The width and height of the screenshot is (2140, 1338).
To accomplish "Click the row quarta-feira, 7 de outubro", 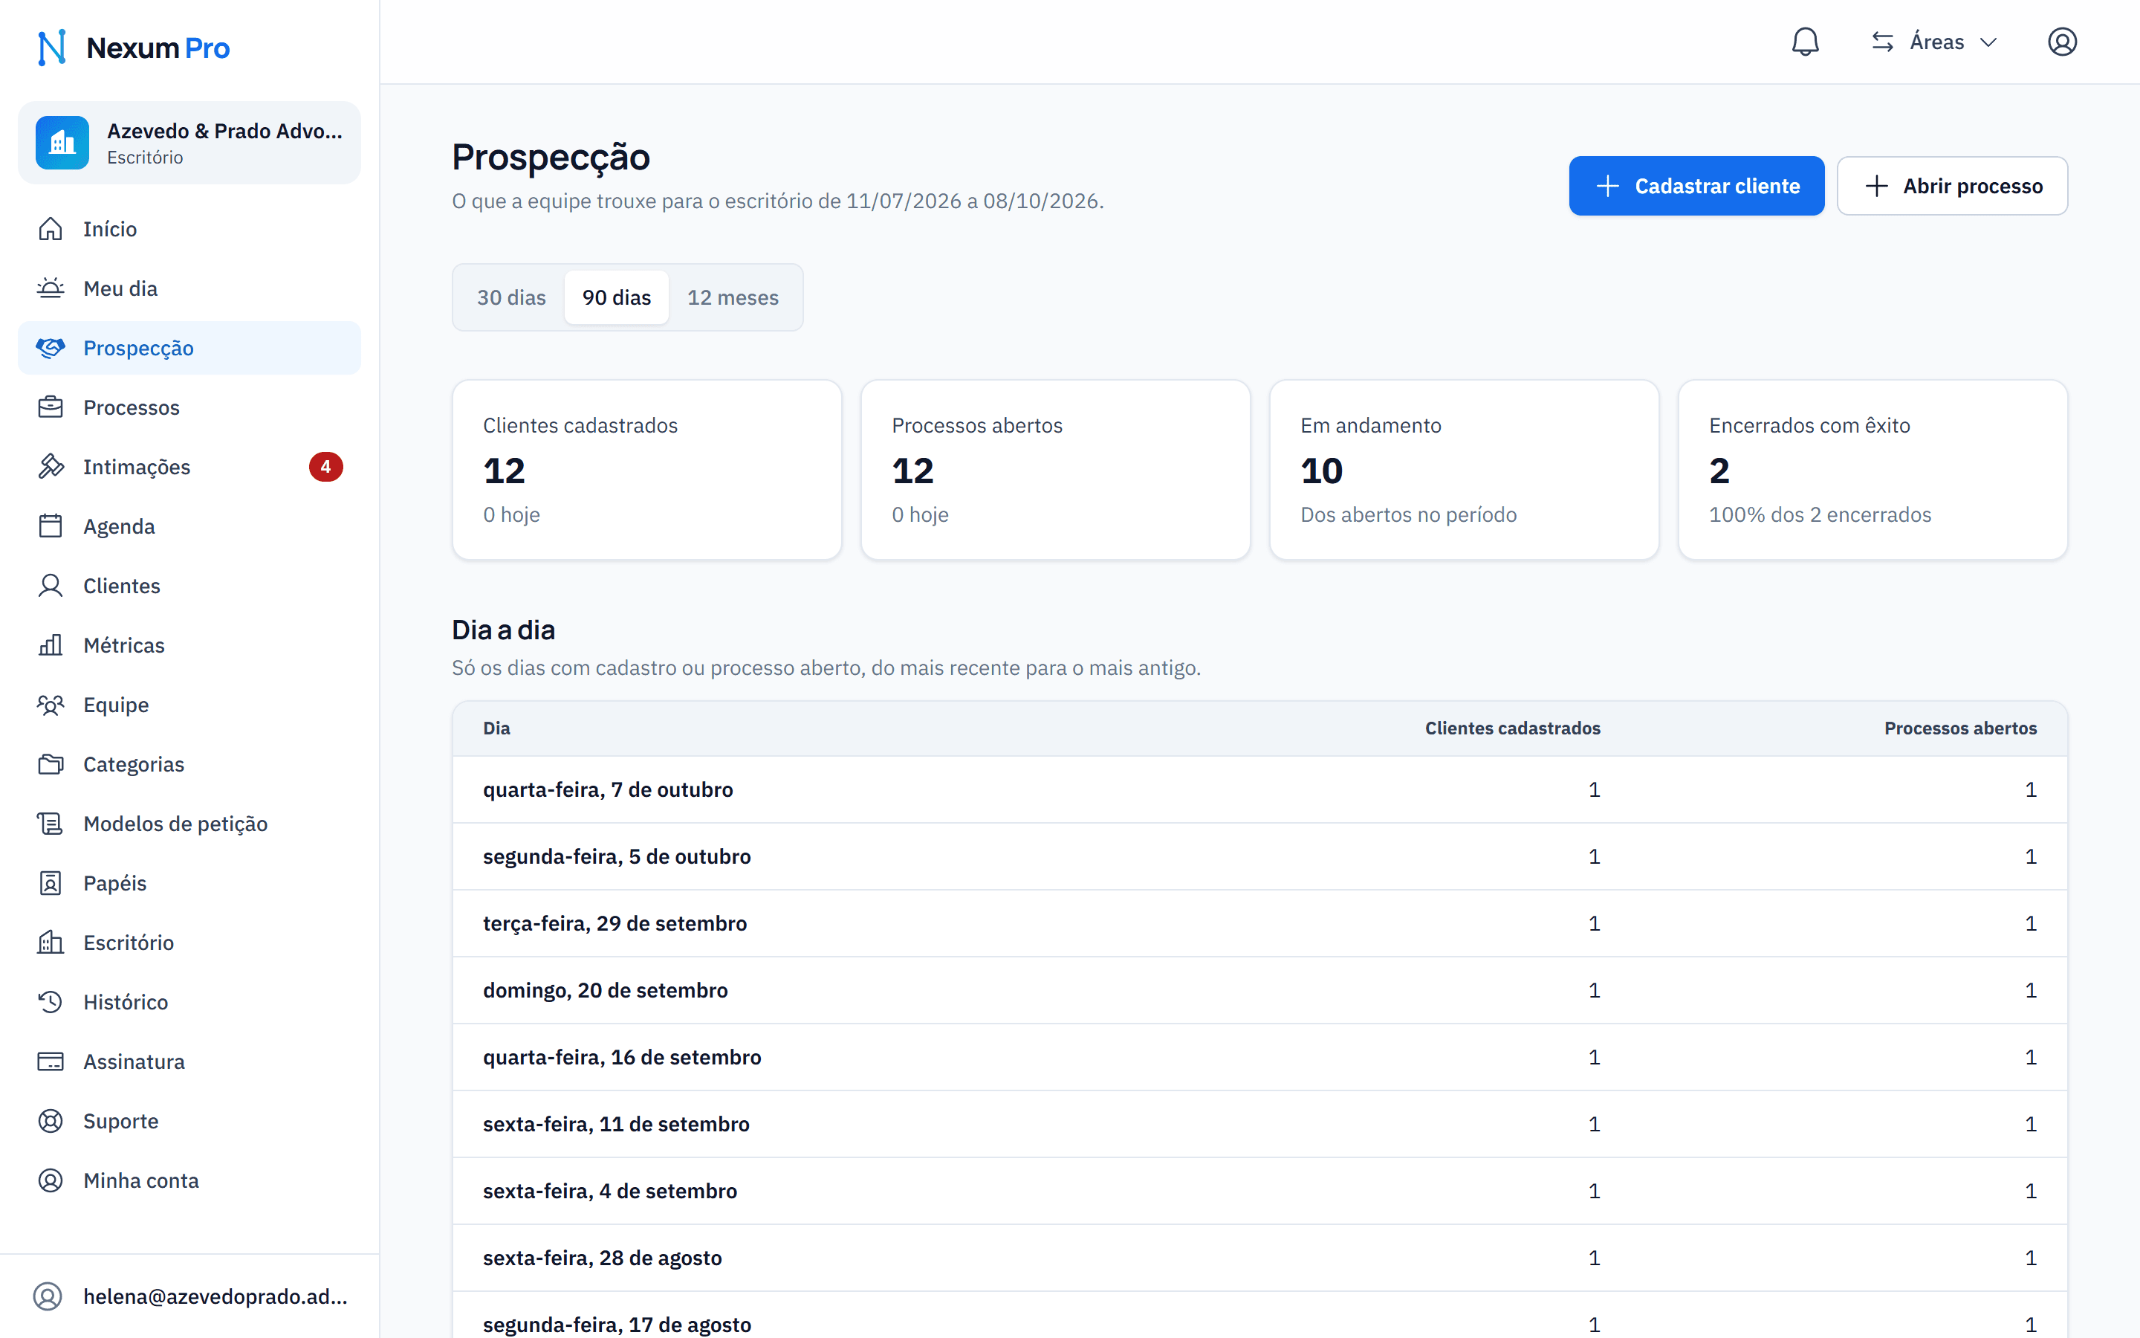I will click(1259, 789).
